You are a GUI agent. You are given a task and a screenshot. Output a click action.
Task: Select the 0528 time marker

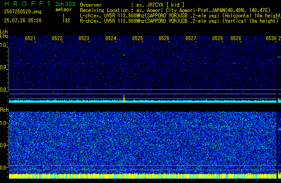click(x=218, y=38)
